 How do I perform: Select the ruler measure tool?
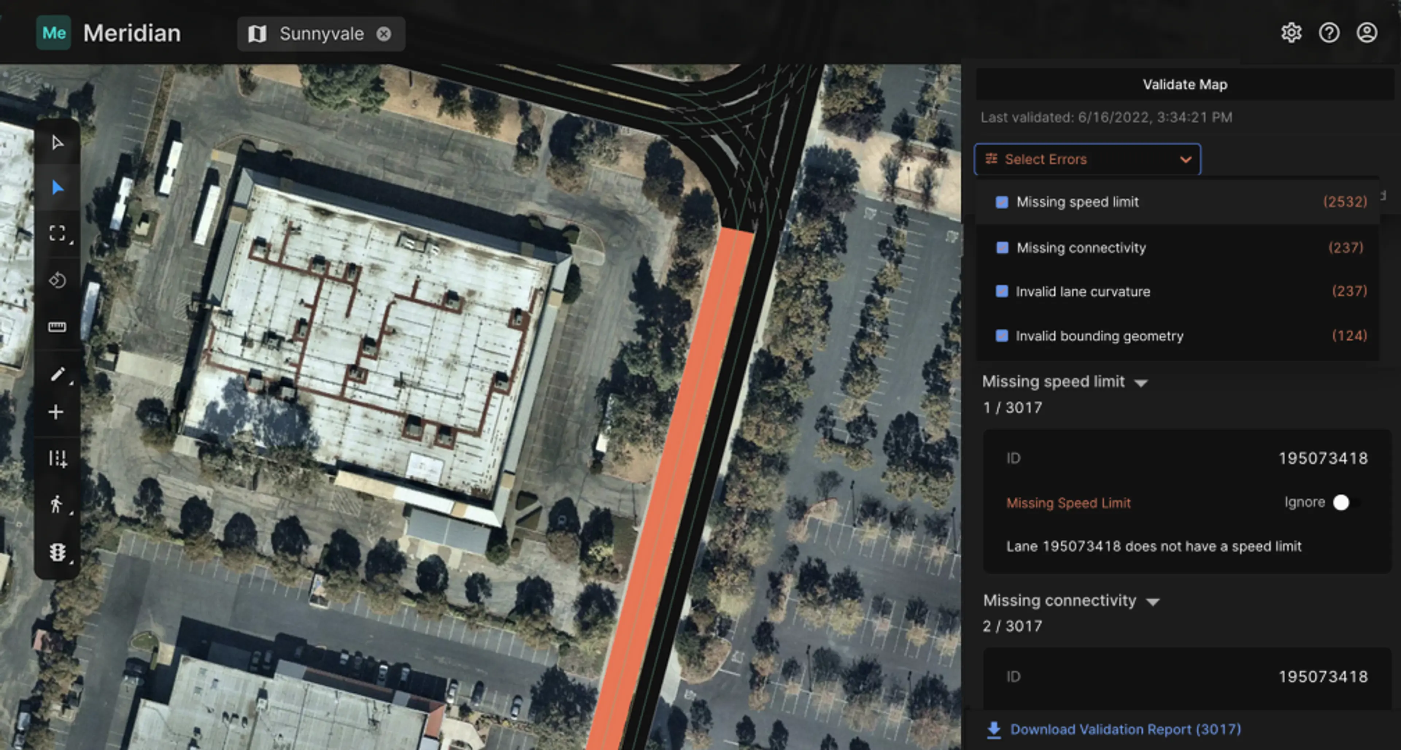(x=57, y=326)
